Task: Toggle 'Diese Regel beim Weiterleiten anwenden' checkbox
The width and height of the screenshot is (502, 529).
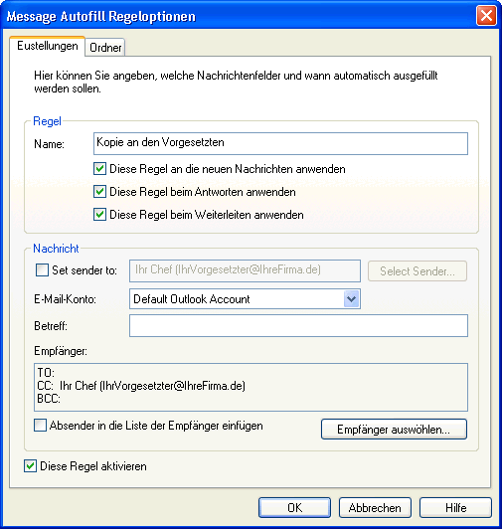Action: click(x=99, y=215)
